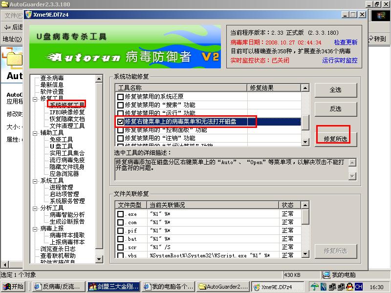Open 启动项管理 tree item

[64, 194]
